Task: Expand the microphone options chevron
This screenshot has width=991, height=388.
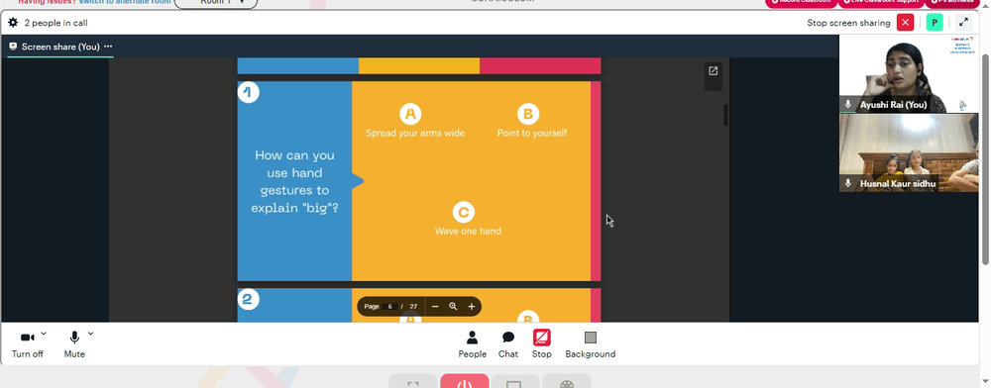Action: 90,334
